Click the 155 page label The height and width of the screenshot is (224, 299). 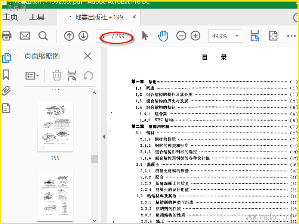[x=55, y=158]
